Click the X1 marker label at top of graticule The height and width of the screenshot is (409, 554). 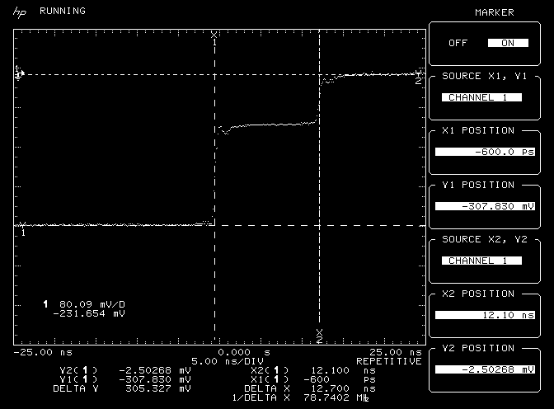coord(214,34)
